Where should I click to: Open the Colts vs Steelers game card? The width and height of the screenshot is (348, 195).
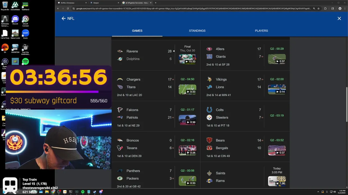[245, 116]
